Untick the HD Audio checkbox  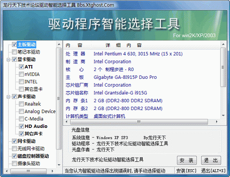(x=21, y=126)
